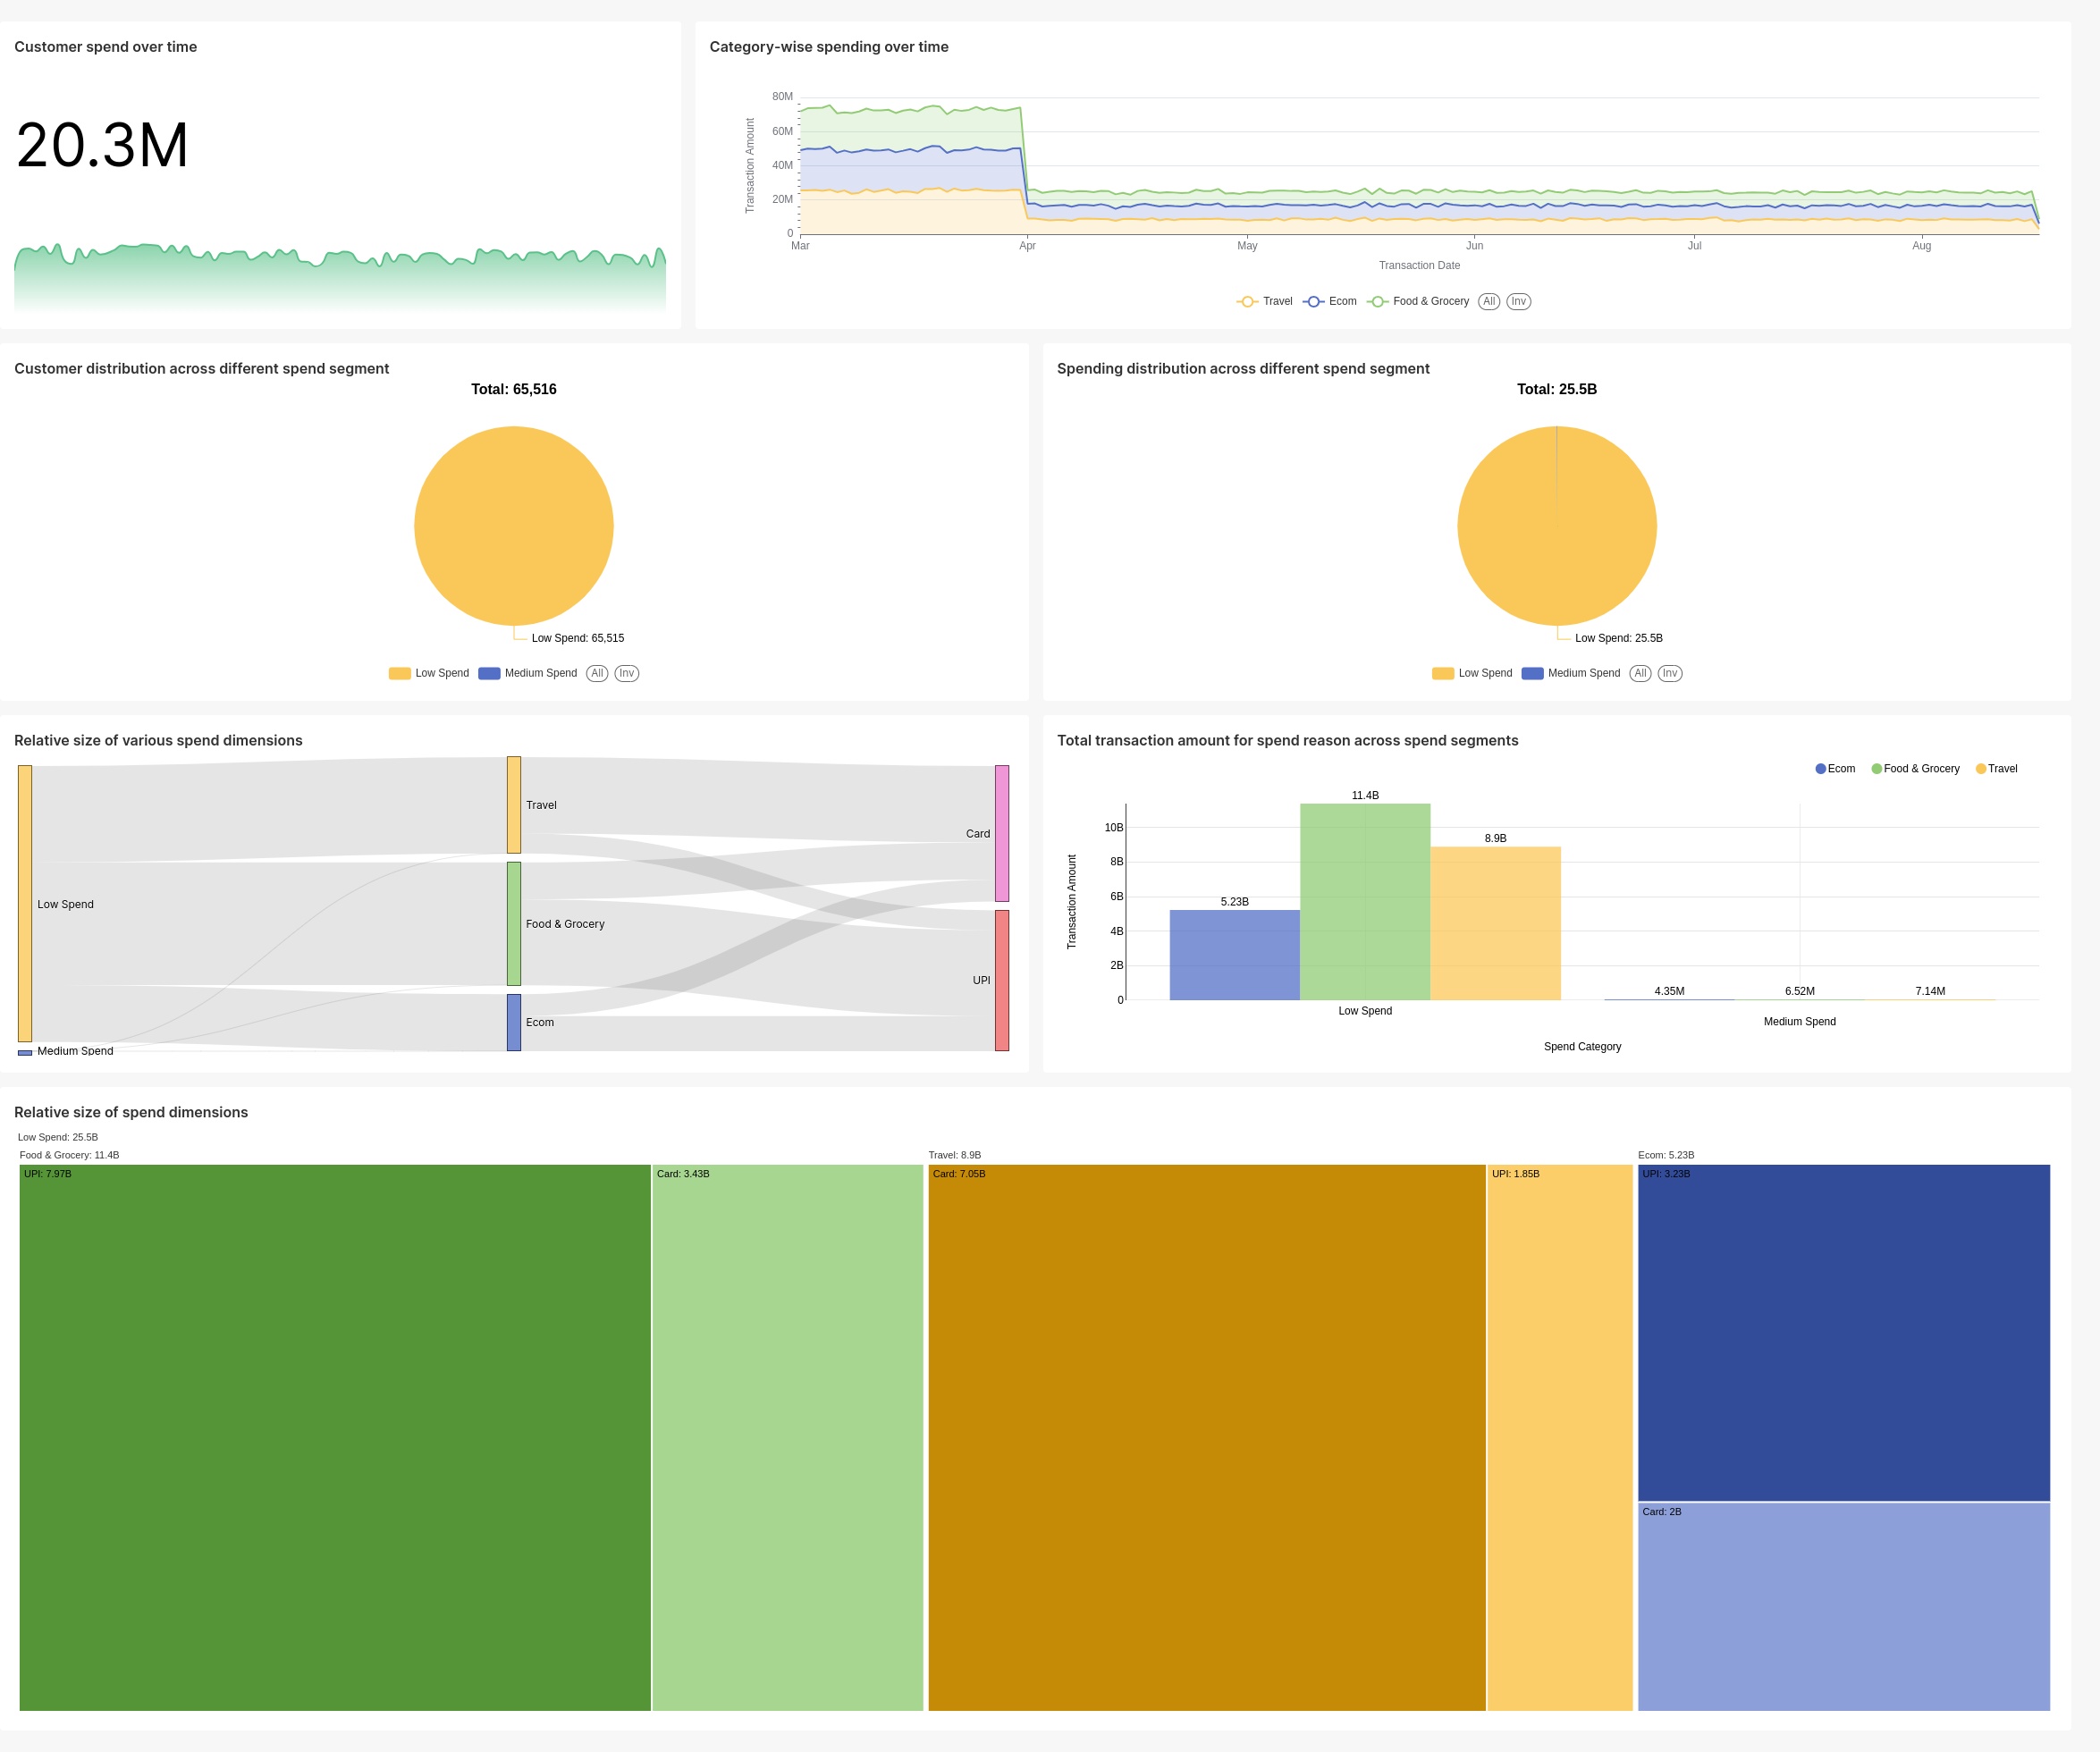Click the Travel: 8.9B treemap header
The height and width of the screenshot is (1752, 2100).
(955, 1155)
